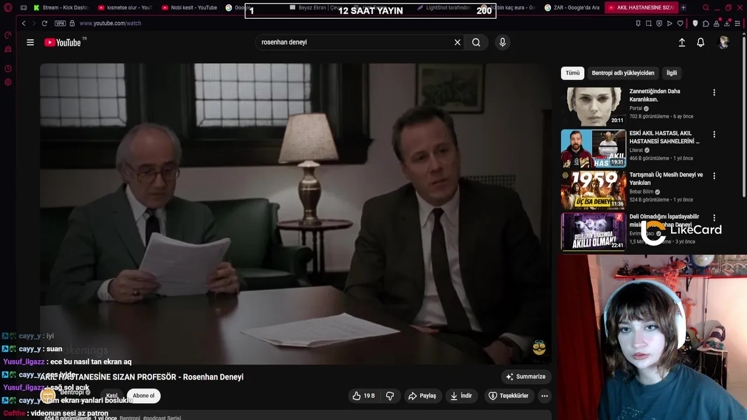
Task: Go back with the browser back arrow
Action: click(x=23, y=23)
